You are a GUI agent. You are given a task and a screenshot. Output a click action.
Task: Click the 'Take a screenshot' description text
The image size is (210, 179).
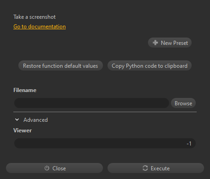[34, 17]
